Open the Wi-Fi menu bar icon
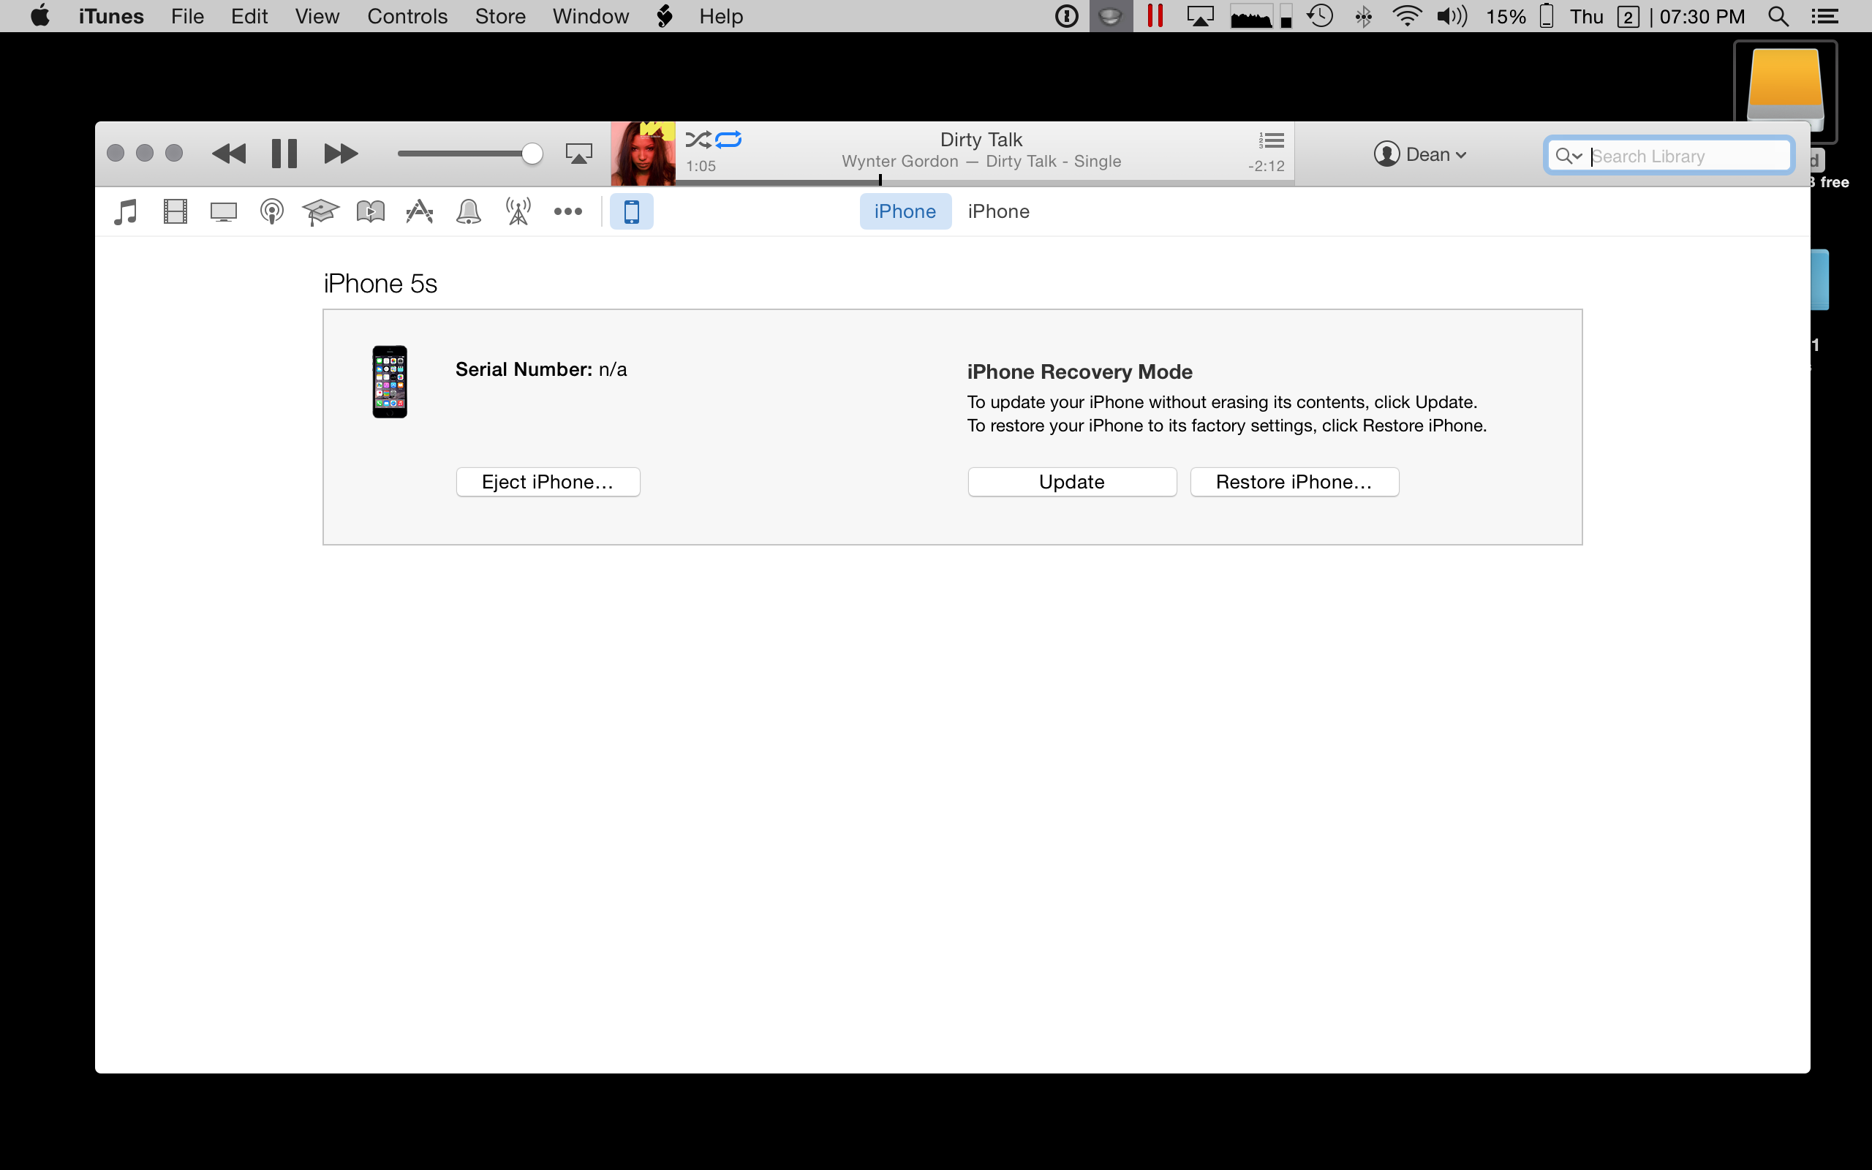The height and width of the screenshot is (1170, 1872). pos(1406,16)
